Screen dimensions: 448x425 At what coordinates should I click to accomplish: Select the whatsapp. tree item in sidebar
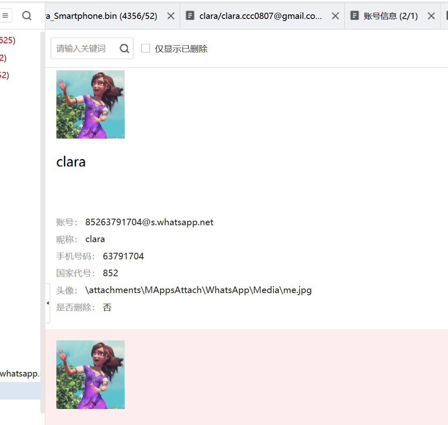(20, 373)
